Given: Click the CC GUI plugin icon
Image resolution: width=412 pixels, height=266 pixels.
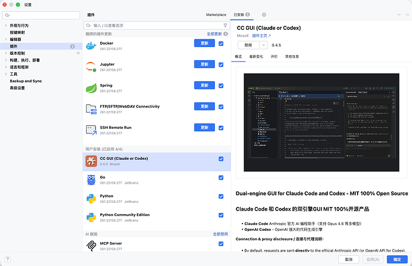Looking at the screenshot, I should pyautogui.click(x=91, y=161).
